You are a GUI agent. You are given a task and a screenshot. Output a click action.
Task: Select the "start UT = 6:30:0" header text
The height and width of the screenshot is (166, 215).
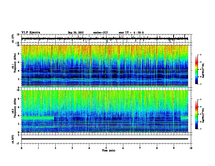coord(131,33)
